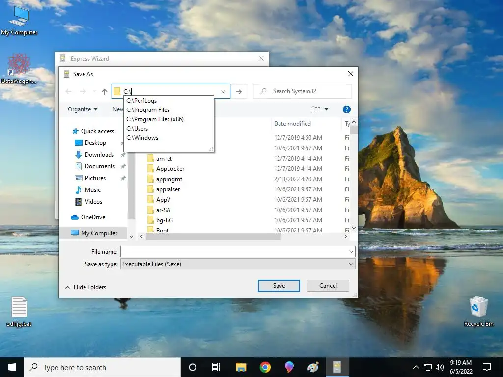
Task: Sort by Date modified column header
Action: coord(292,124)
